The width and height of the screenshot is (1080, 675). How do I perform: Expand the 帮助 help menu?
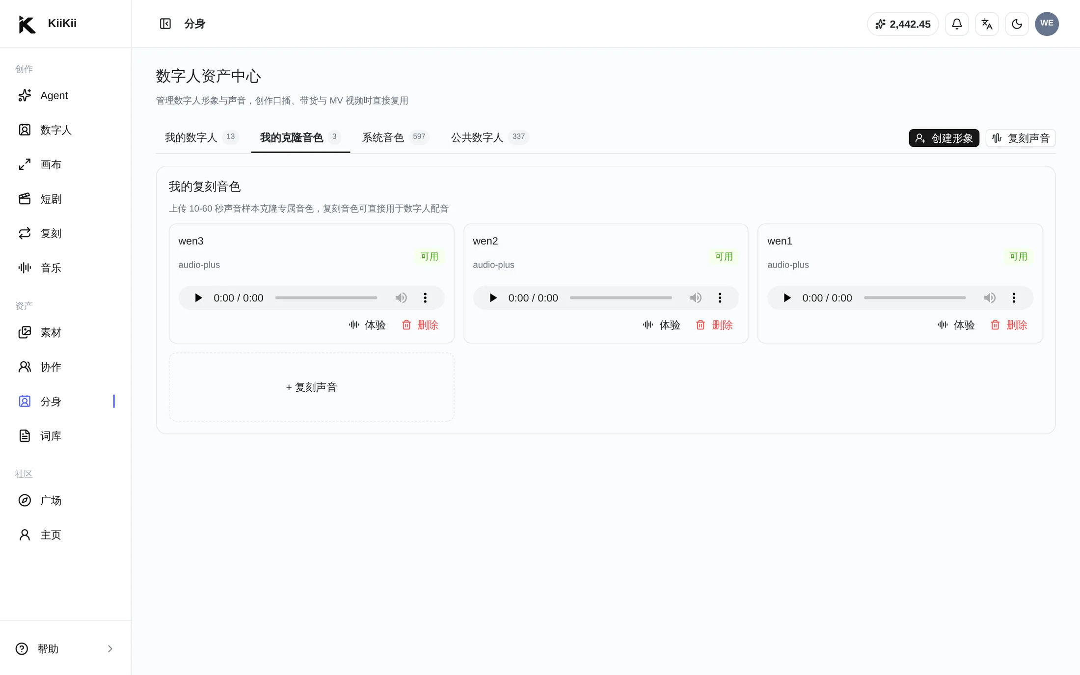(66, 648)
